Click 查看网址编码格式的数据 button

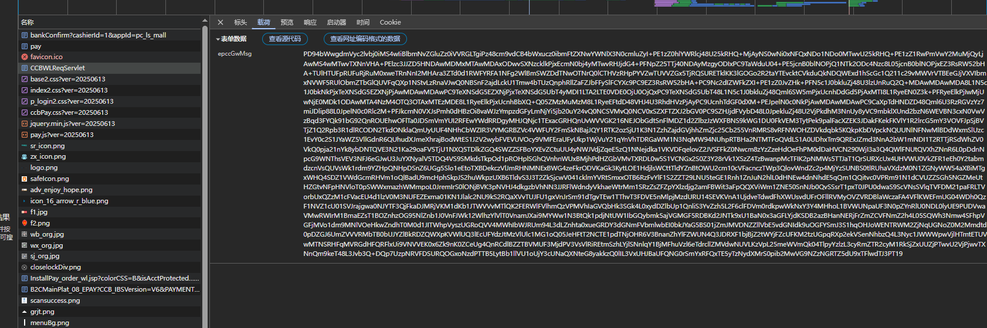(365, 39)
